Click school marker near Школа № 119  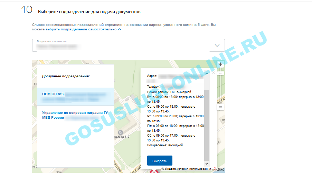coord(120,132)
